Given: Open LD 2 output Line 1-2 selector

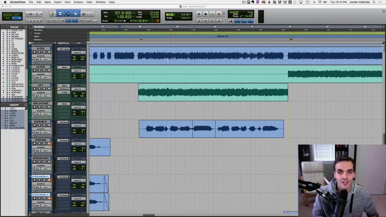Looking at the screenshot, I should (x=79, y=89).
